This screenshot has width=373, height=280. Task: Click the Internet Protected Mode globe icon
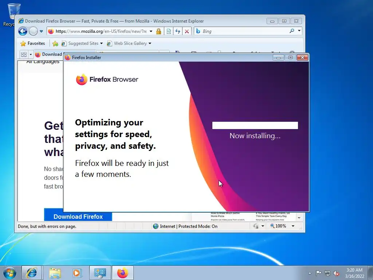[156, 226]
